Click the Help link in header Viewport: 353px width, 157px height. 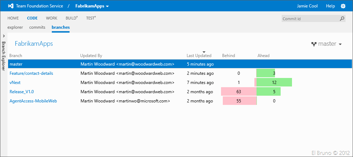click(330, 6)
